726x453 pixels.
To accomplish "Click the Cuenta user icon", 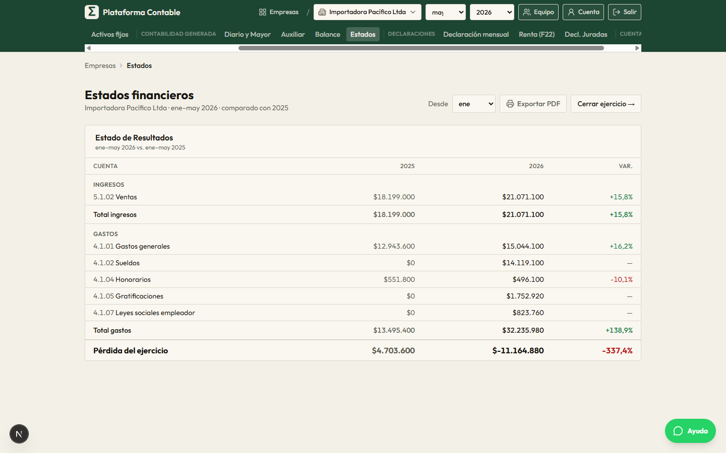I will click(571, 12).
